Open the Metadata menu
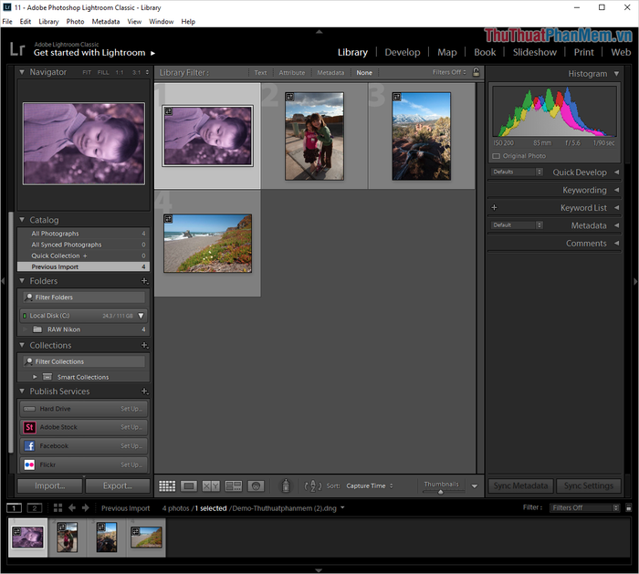 coord(106,22)
